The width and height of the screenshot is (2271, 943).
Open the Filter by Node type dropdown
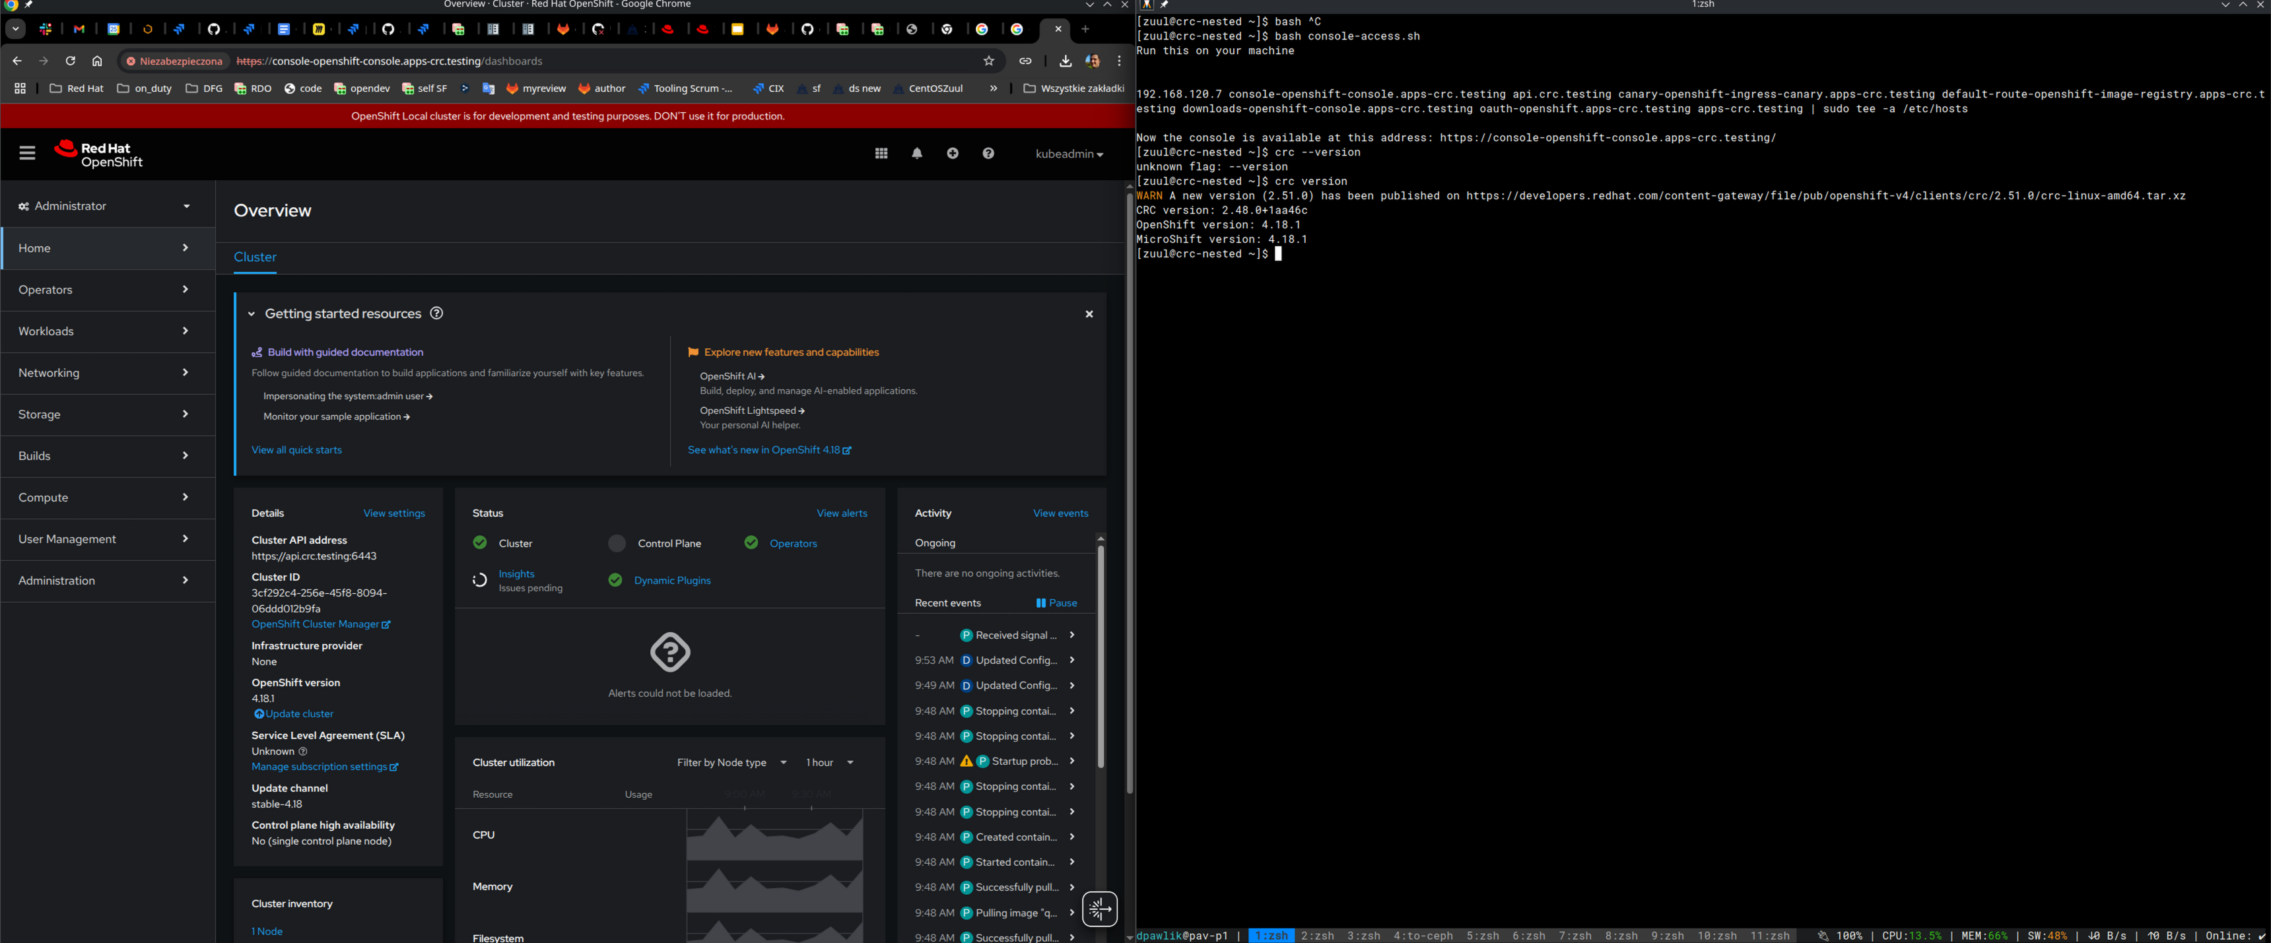click(x=731, y=762)
